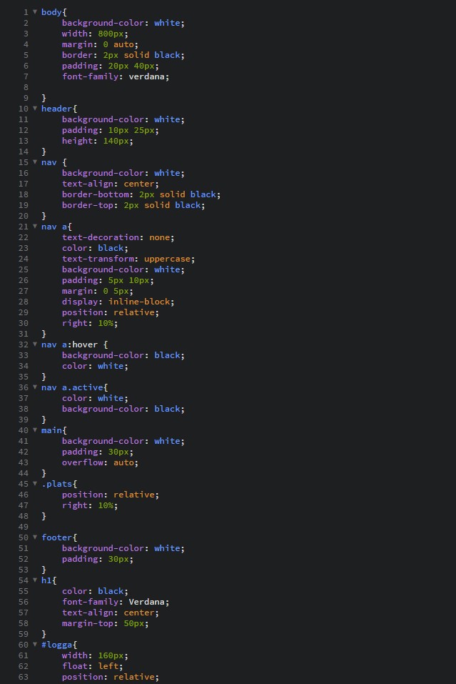Fold the nav block at line 15
Image resolution: width=456 pixels, height=684 pixels.
[35, 162]
